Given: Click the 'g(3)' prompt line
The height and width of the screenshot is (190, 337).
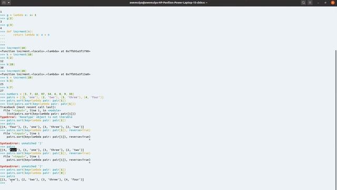Looking at the screenshot, I should click(x=7, y=25).
